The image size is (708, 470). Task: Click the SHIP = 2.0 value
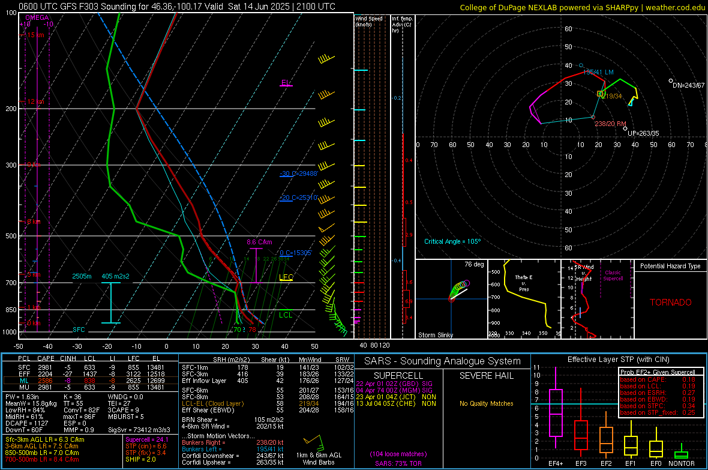coord(140,459)
